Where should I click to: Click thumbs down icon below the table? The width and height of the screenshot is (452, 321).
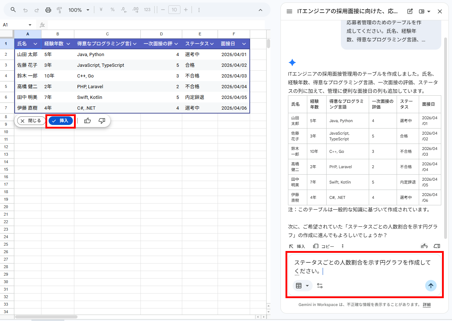point(102,121)
